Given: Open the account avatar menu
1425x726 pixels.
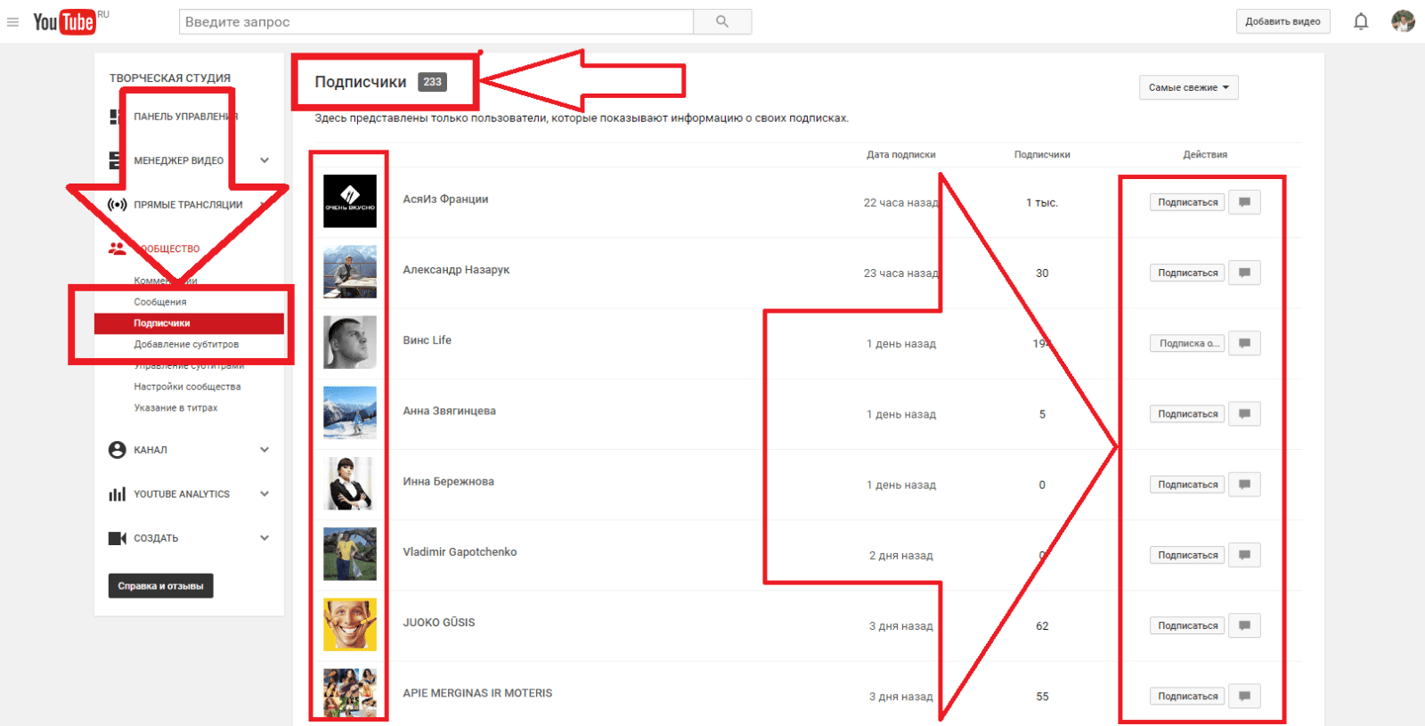Looking at the screenshot, I should [1403, 21].
